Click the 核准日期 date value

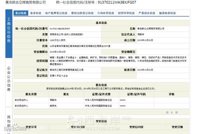click(x=145, y=70)
